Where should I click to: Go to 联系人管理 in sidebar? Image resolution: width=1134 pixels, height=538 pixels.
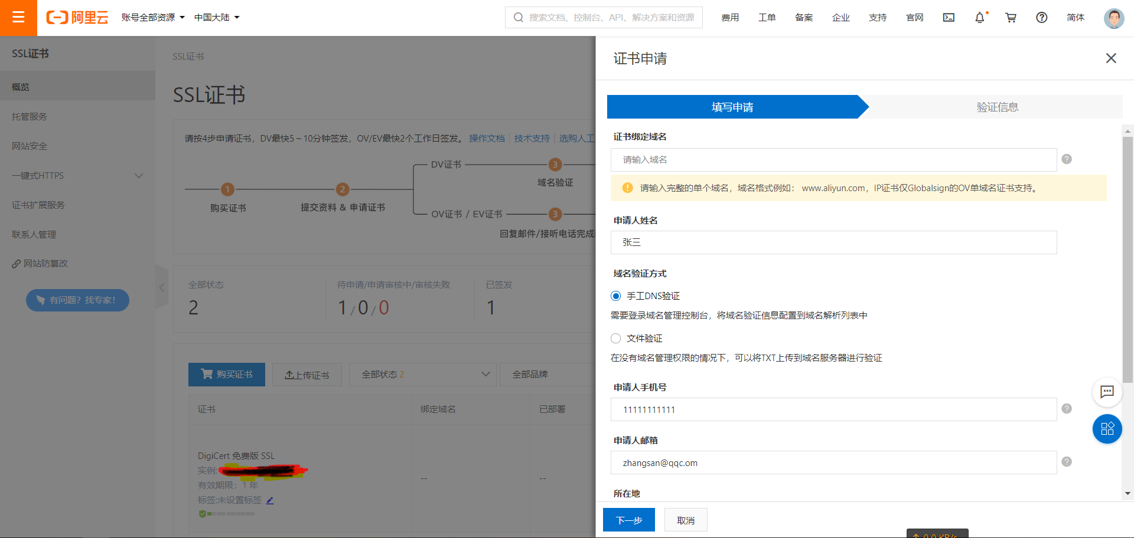(x=77, y=235)
